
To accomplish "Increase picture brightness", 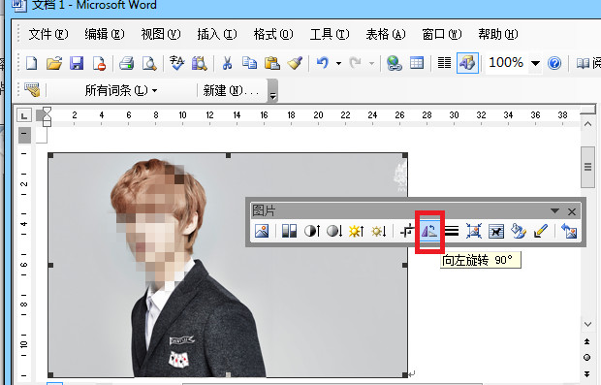I will 356,231.
